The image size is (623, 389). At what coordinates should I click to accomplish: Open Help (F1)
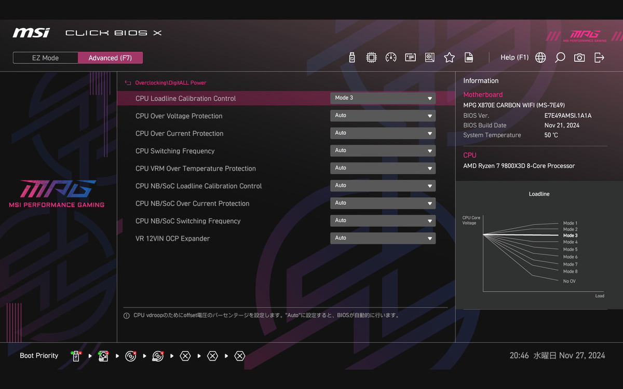coord(514,58)
